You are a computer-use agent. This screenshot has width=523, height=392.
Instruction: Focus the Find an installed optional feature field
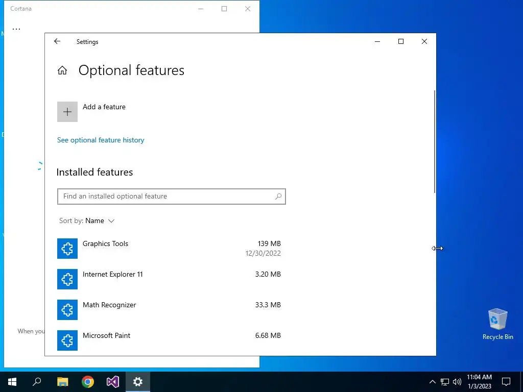[172, 197]
